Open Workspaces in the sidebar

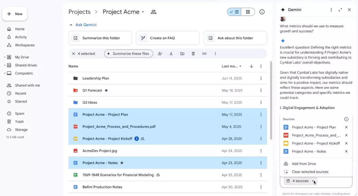[x=25, y=45]
